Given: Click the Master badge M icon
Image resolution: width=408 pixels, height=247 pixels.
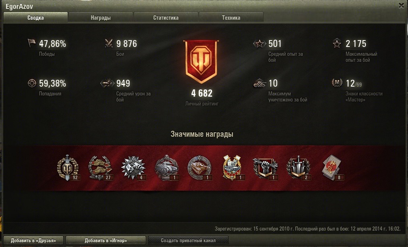Looking at the screenshot, I should click(x=337, y=83).
